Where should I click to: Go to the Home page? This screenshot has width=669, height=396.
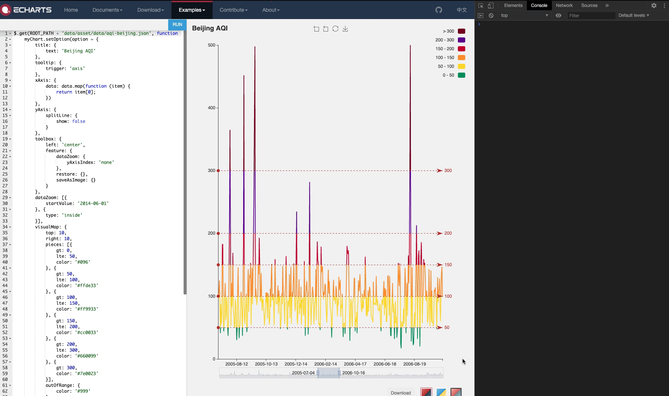(x=71, y=10)
